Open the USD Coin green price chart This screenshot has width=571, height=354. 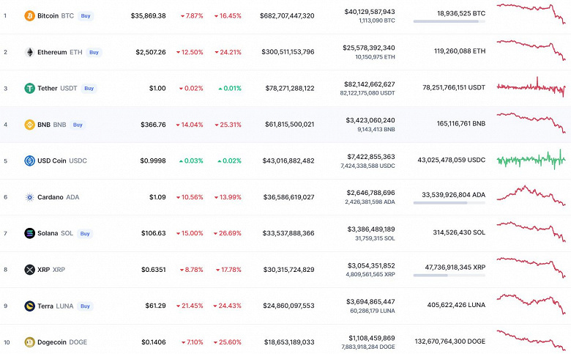tap(531, 159)
